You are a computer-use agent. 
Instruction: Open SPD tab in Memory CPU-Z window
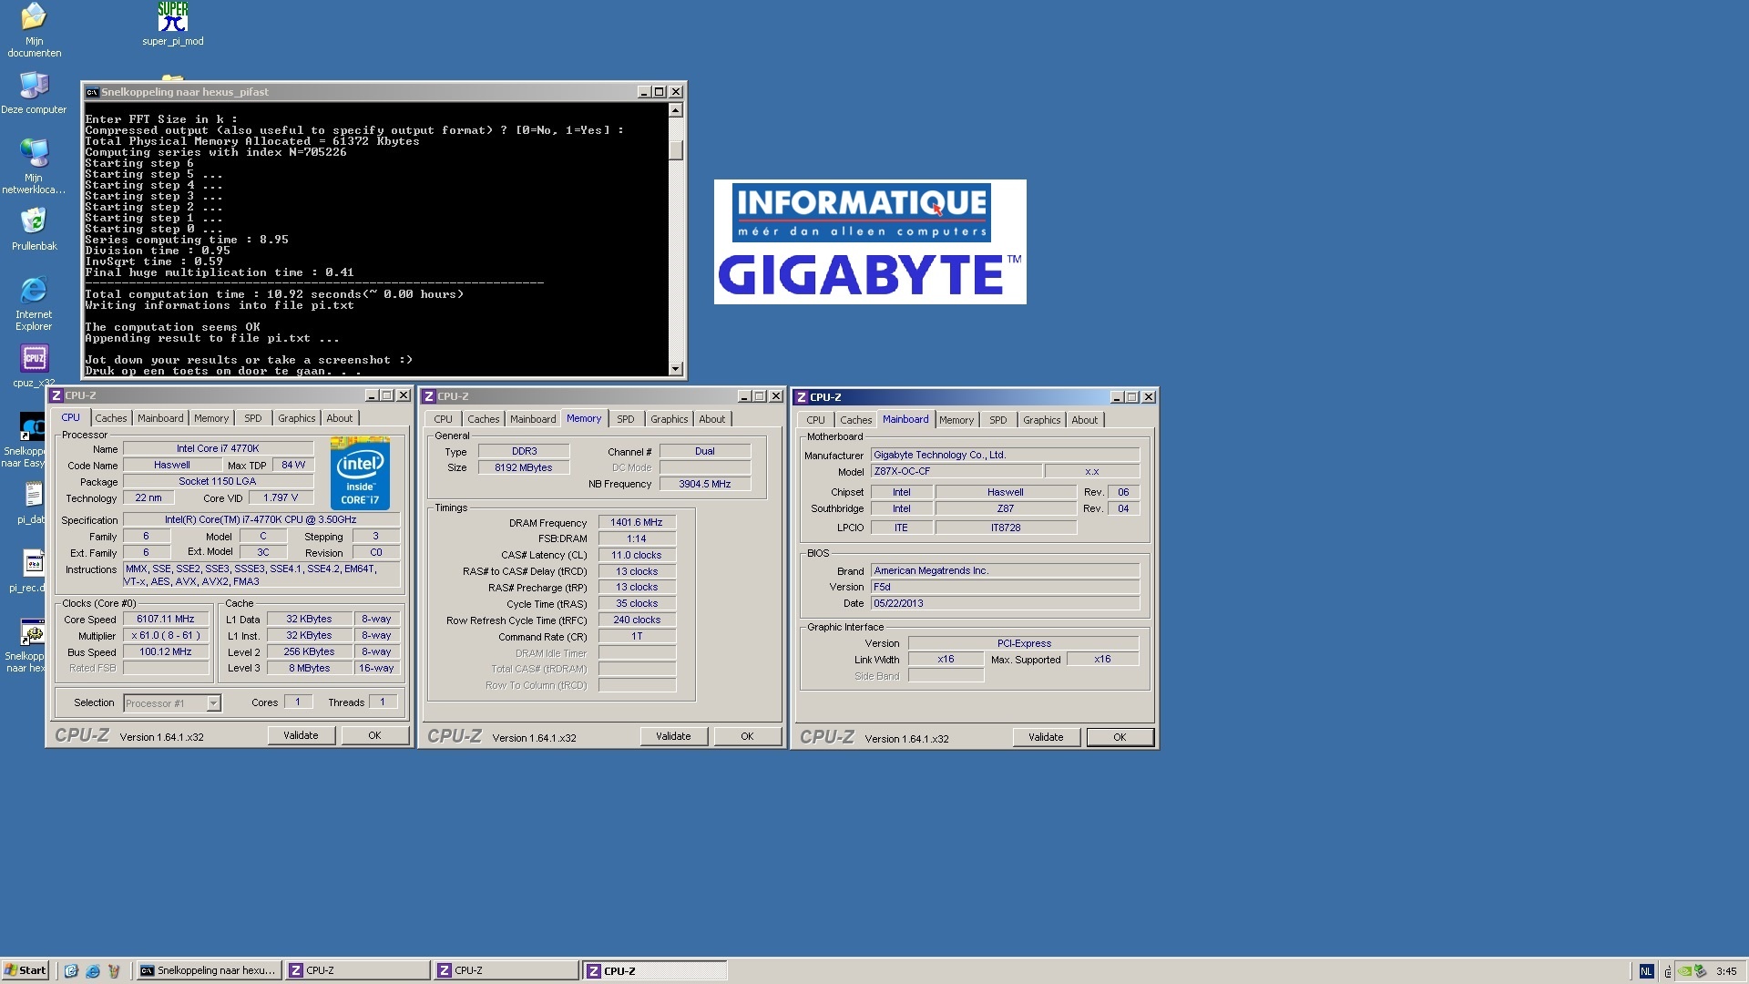pos(625,419)
